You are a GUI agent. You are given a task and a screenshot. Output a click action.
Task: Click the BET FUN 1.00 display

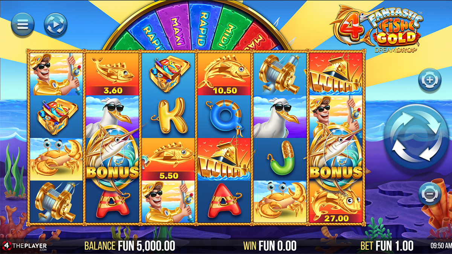(x=387, y=246)
